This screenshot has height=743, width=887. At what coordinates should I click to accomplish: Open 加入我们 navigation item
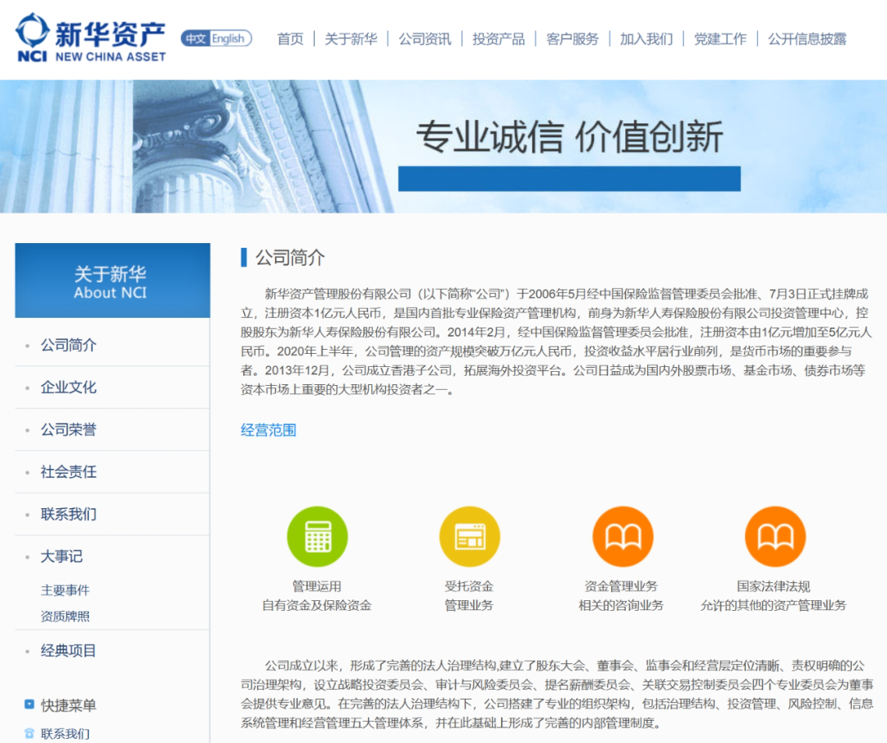tap(646, 39)
